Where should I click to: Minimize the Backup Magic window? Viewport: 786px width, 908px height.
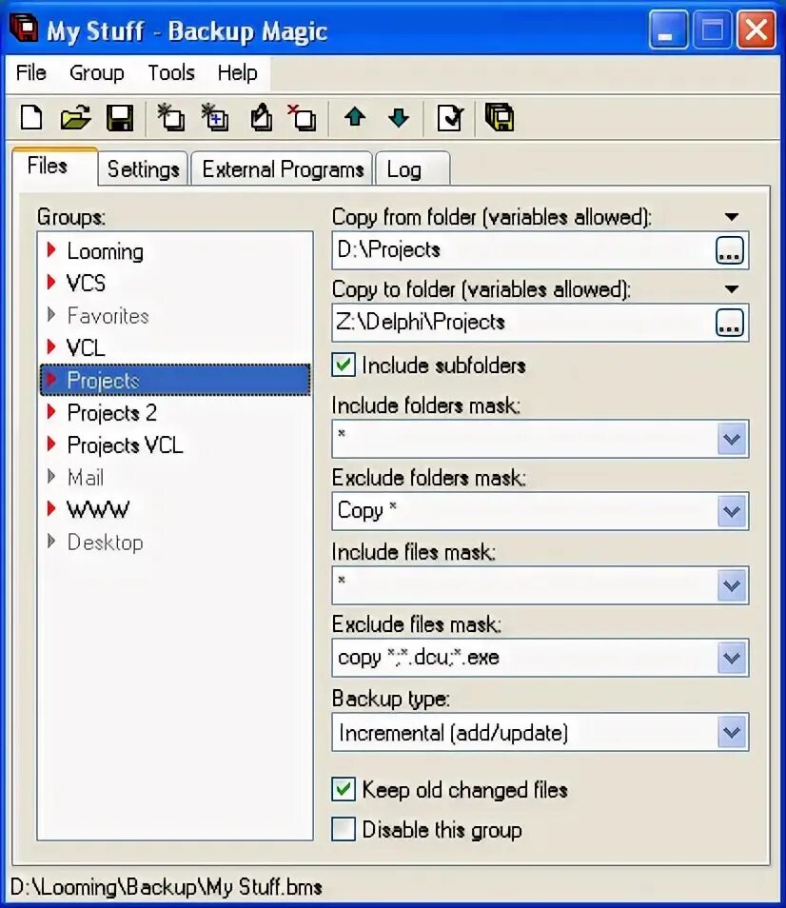click(668, 29)
